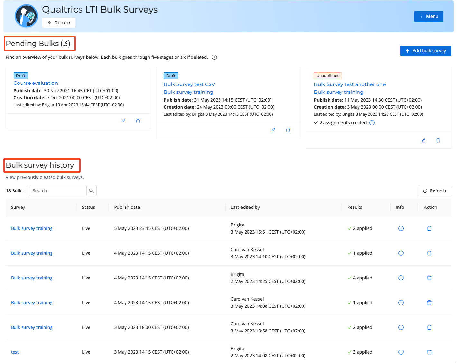Click the Draft badge on Course evaluation

pyautogui.click(x=21, y=76)
